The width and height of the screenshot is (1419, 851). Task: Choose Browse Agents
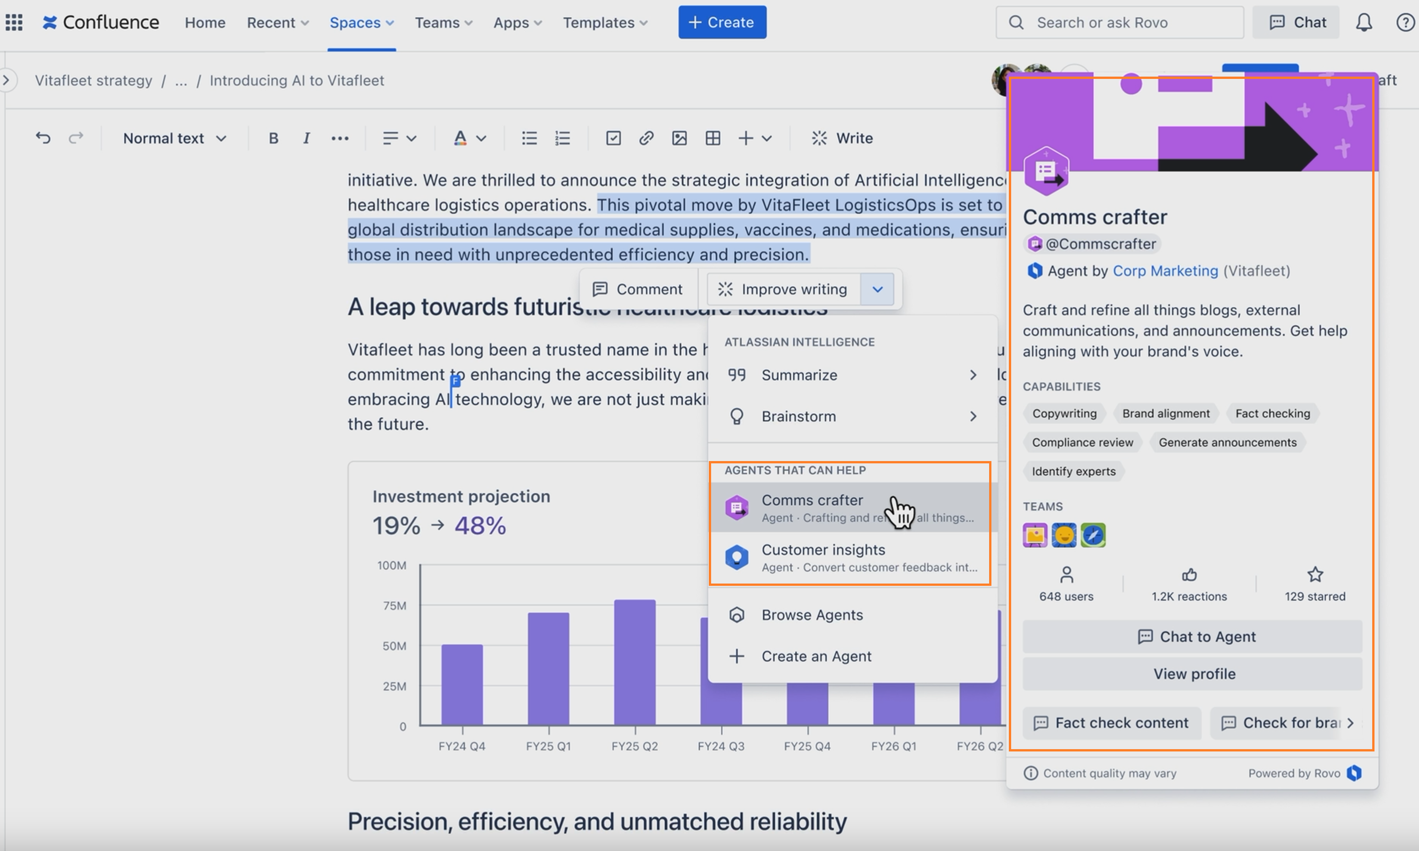click(852, 615)
